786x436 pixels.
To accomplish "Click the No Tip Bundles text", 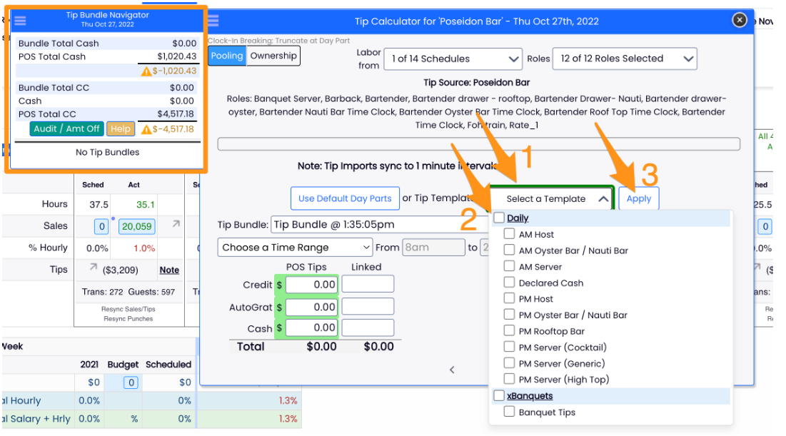I will (107, 152).
